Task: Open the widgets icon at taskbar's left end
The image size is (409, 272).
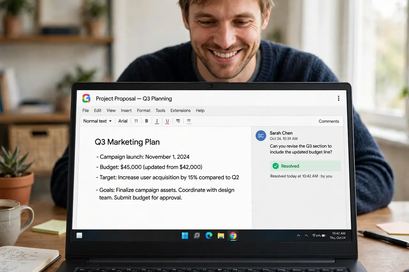Action: click(79, 235)
